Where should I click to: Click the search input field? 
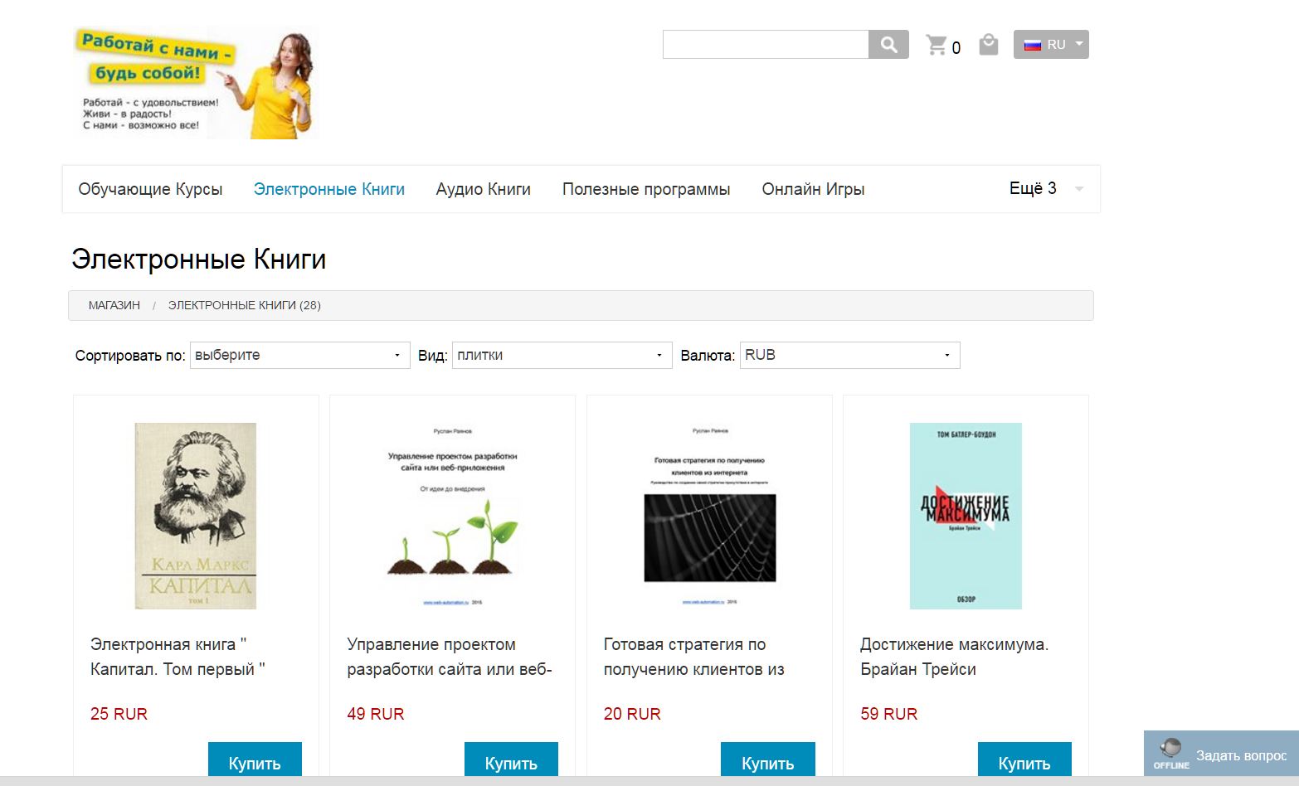click(766, 45)
